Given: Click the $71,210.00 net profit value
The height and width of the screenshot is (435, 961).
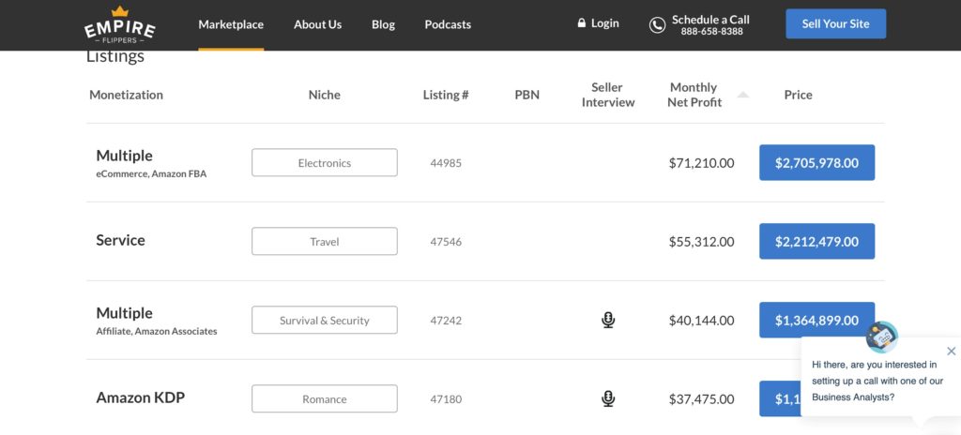Looking at the screenshot, I should pyautogui.click(x=701, y=163).
